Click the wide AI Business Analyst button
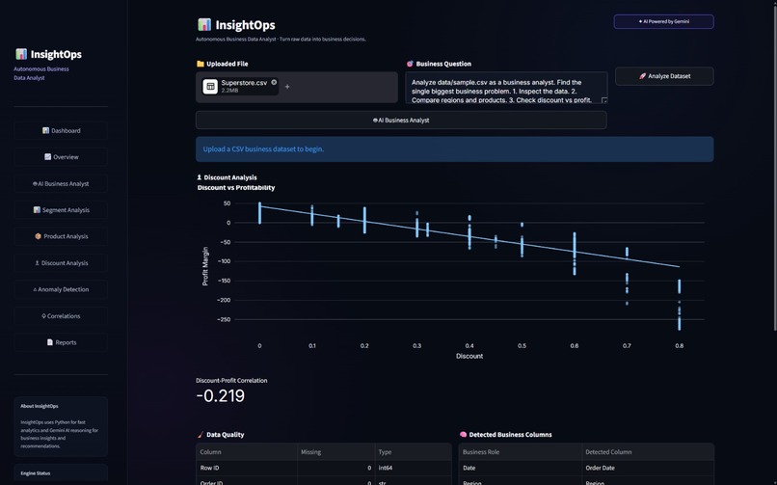 [x=401, y=121]
